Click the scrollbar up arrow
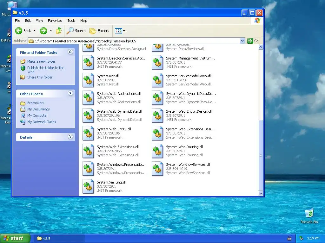Viewport: 325px width, 243px height. pos(261,47)
